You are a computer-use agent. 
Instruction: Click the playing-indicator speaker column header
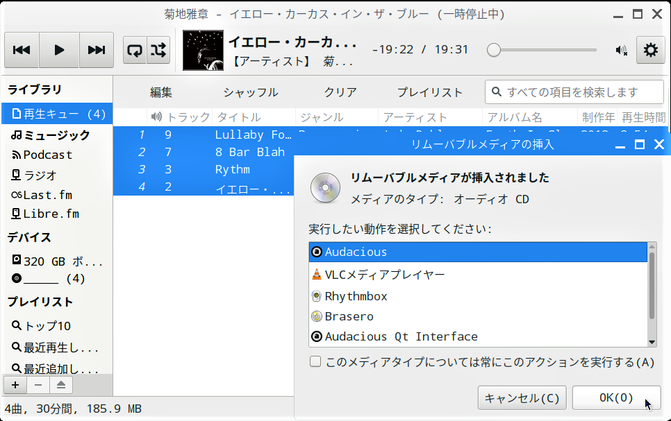[x=156, y=117]
